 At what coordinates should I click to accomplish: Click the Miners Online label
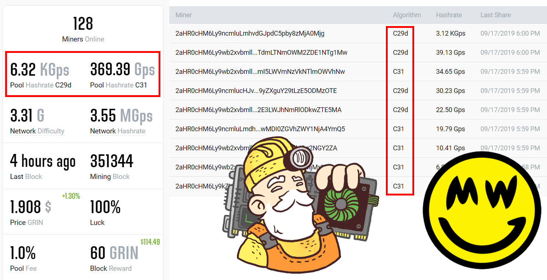coord(83,39)
